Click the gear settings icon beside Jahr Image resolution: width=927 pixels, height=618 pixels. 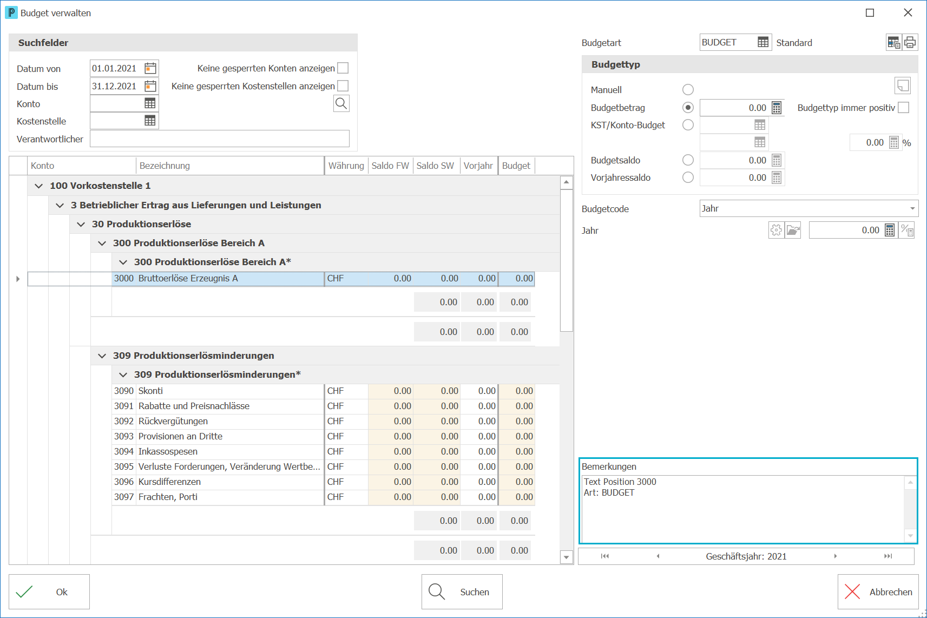pyautogui.click(x=777, y=230)
